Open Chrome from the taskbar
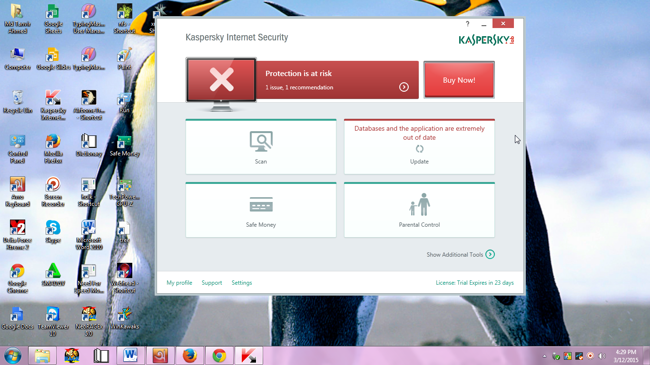This screenshot has height=365, width=650. click(x=219, y=355)
